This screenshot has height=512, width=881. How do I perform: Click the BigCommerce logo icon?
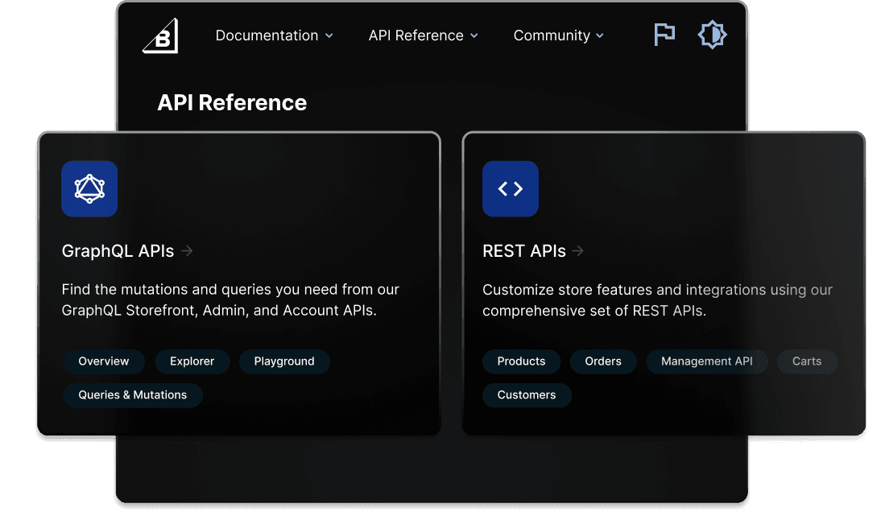click(x=160, y=36)
